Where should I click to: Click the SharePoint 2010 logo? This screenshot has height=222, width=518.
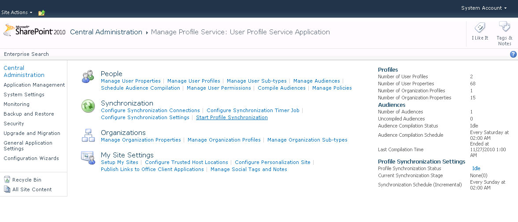[x=34, y=31]
